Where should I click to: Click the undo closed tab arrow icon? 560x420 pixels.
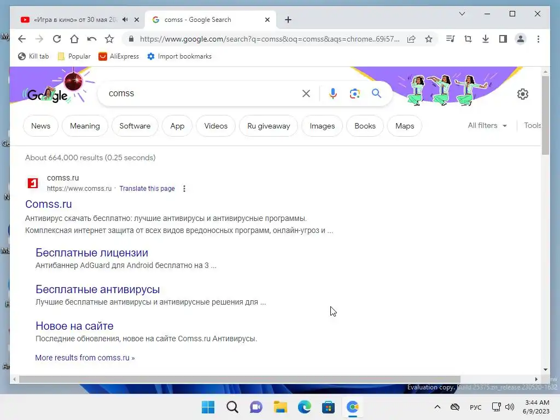(92, 39)
